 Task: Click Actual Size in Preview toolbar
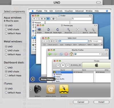68,30
